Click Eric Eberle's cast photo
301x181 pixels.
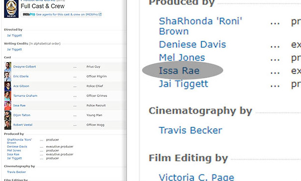coord(7,76)
